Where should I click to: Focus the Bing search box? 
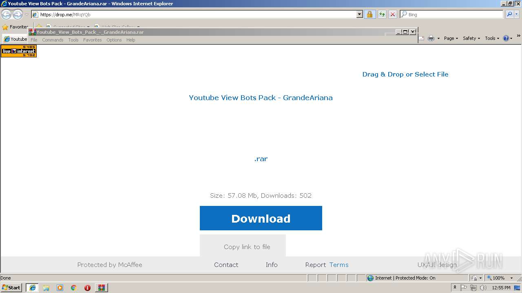451,14
